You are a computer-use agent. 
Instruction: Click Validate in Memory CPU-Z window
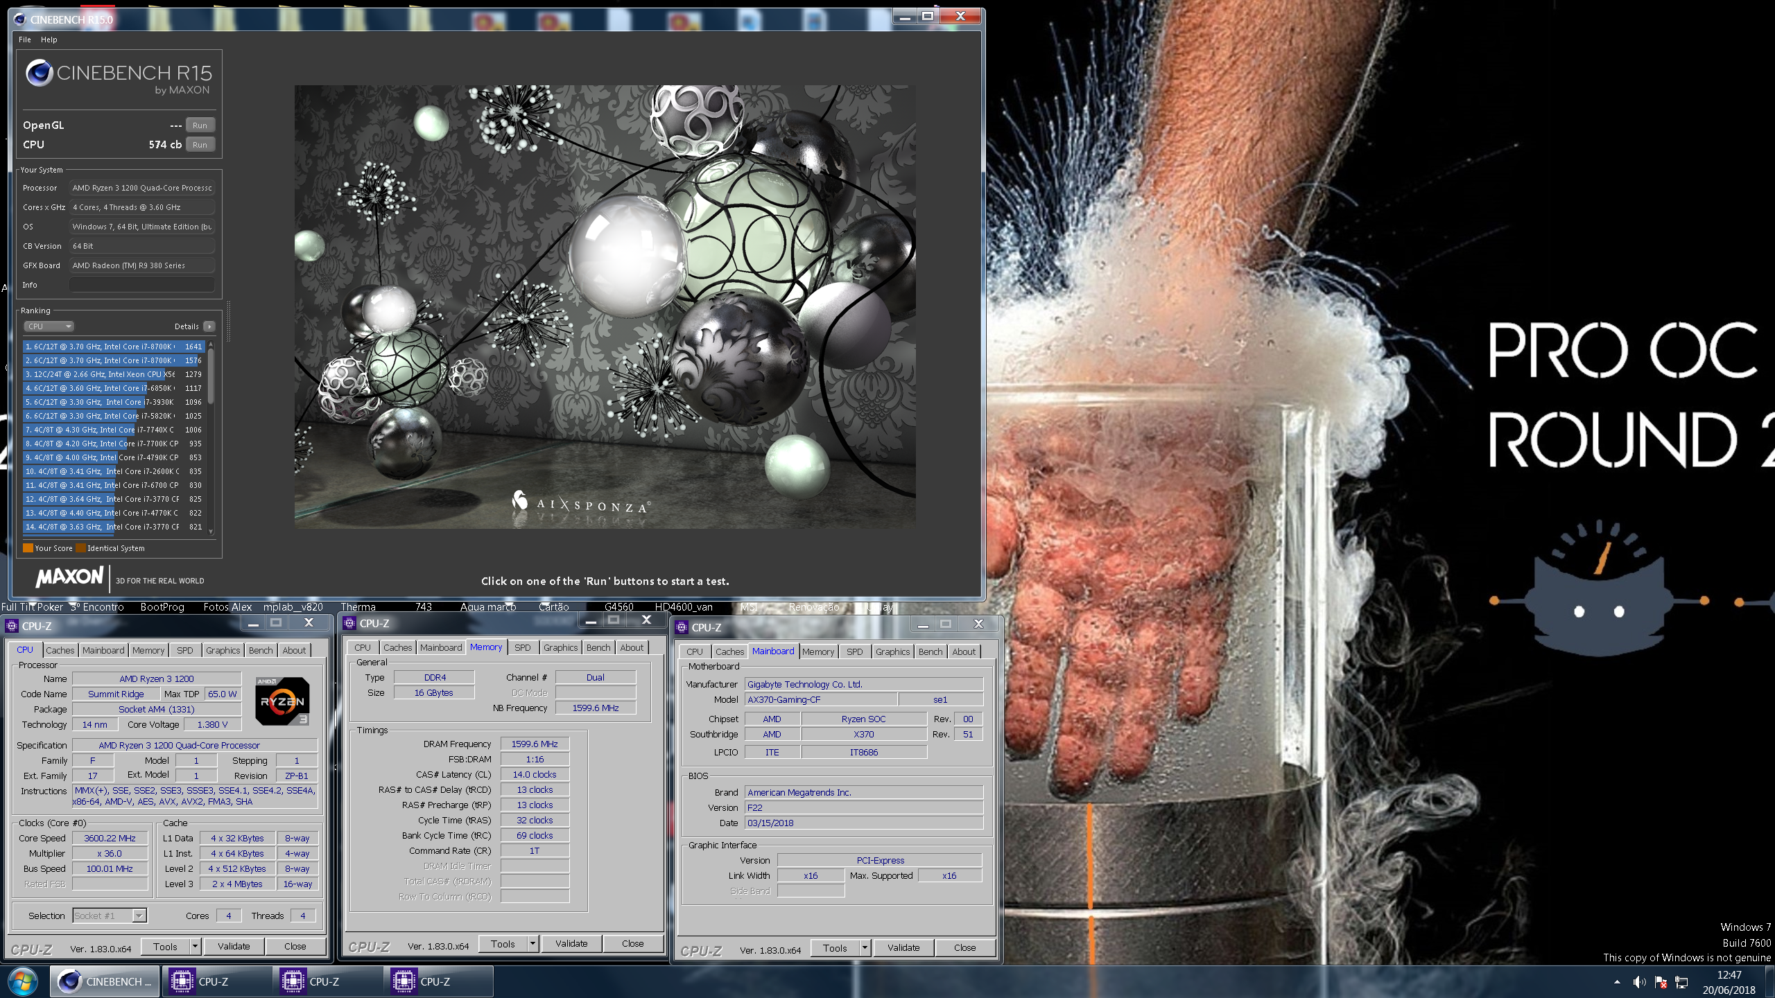[x=571, y=943]
